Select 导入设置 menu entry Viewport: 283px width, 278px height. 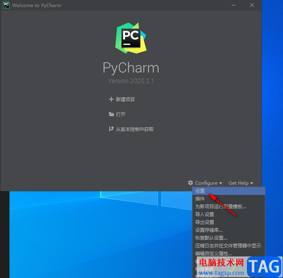pos(229,214)
